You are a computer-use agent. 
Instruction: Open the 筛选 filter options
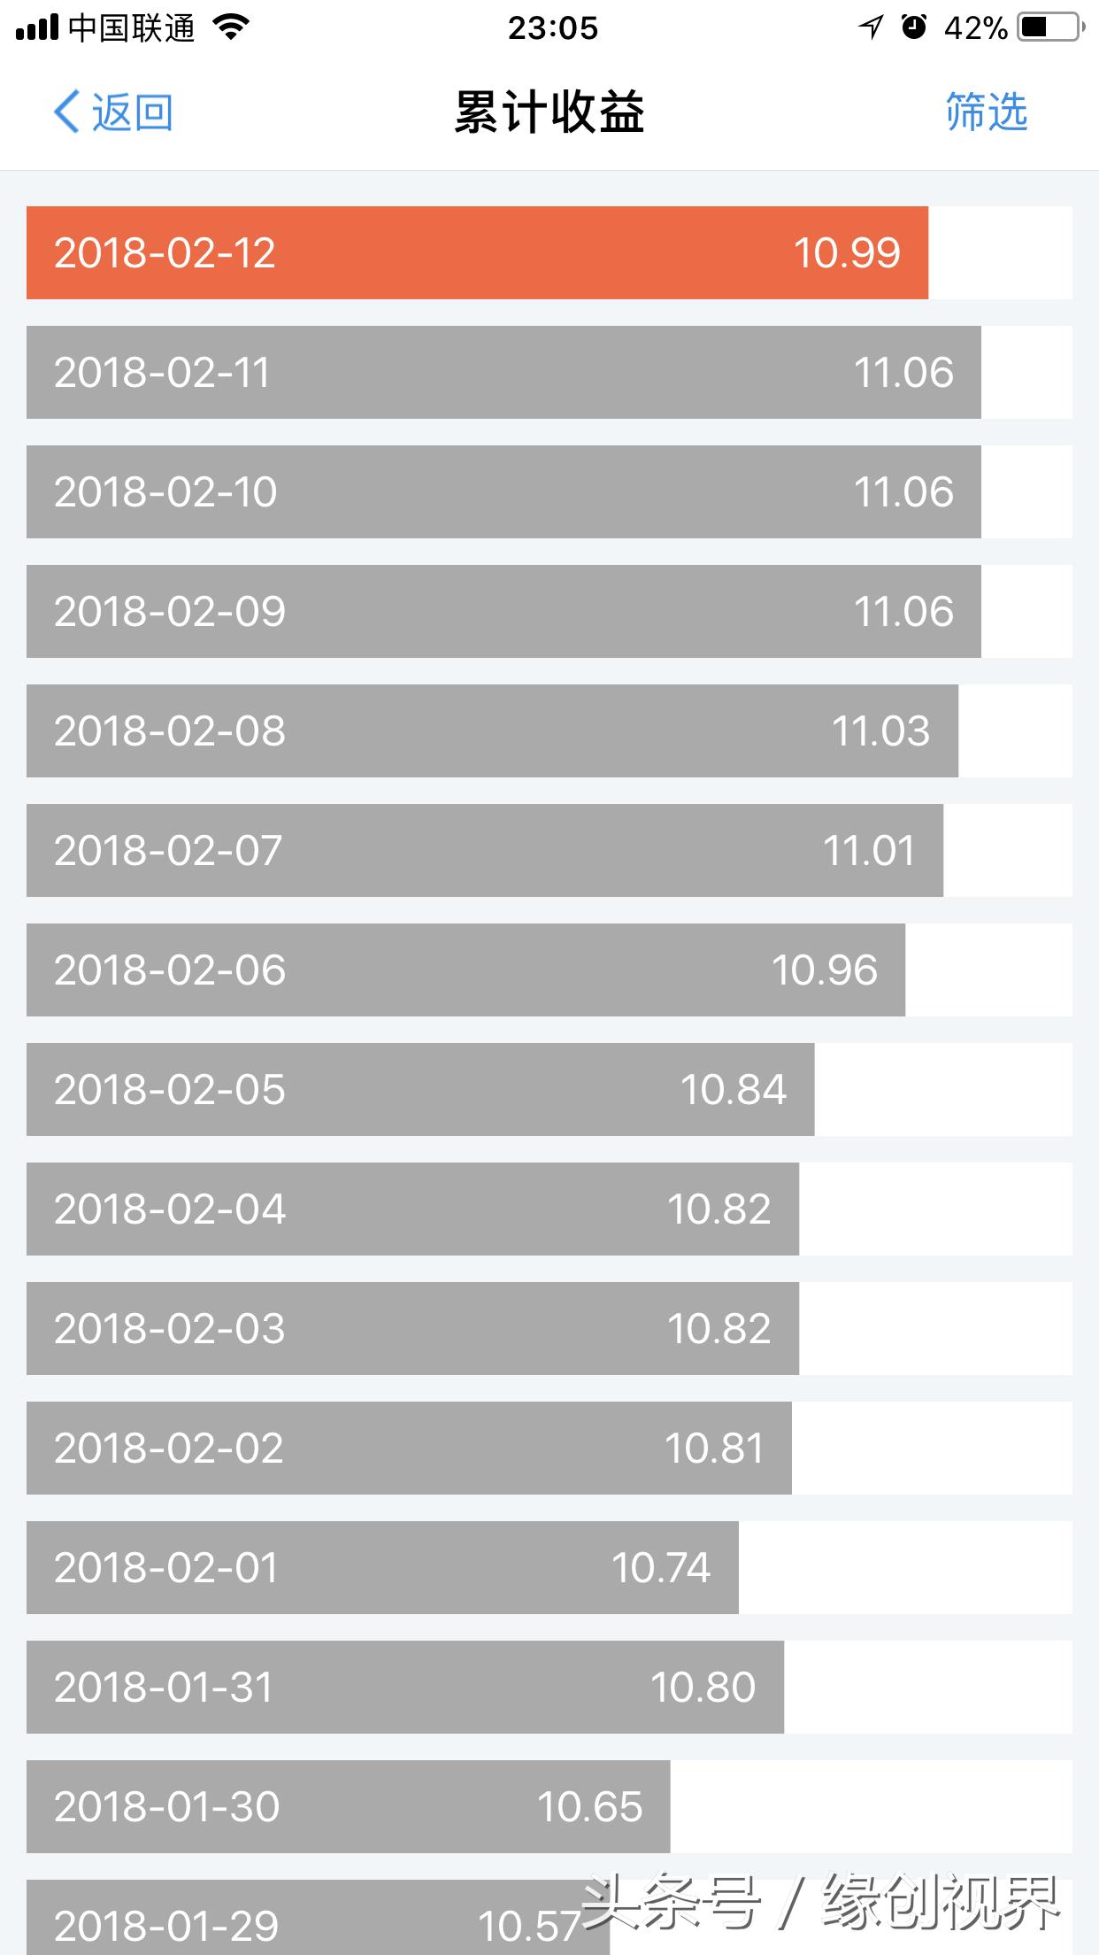pyautogui.click(x=986, y=112)
